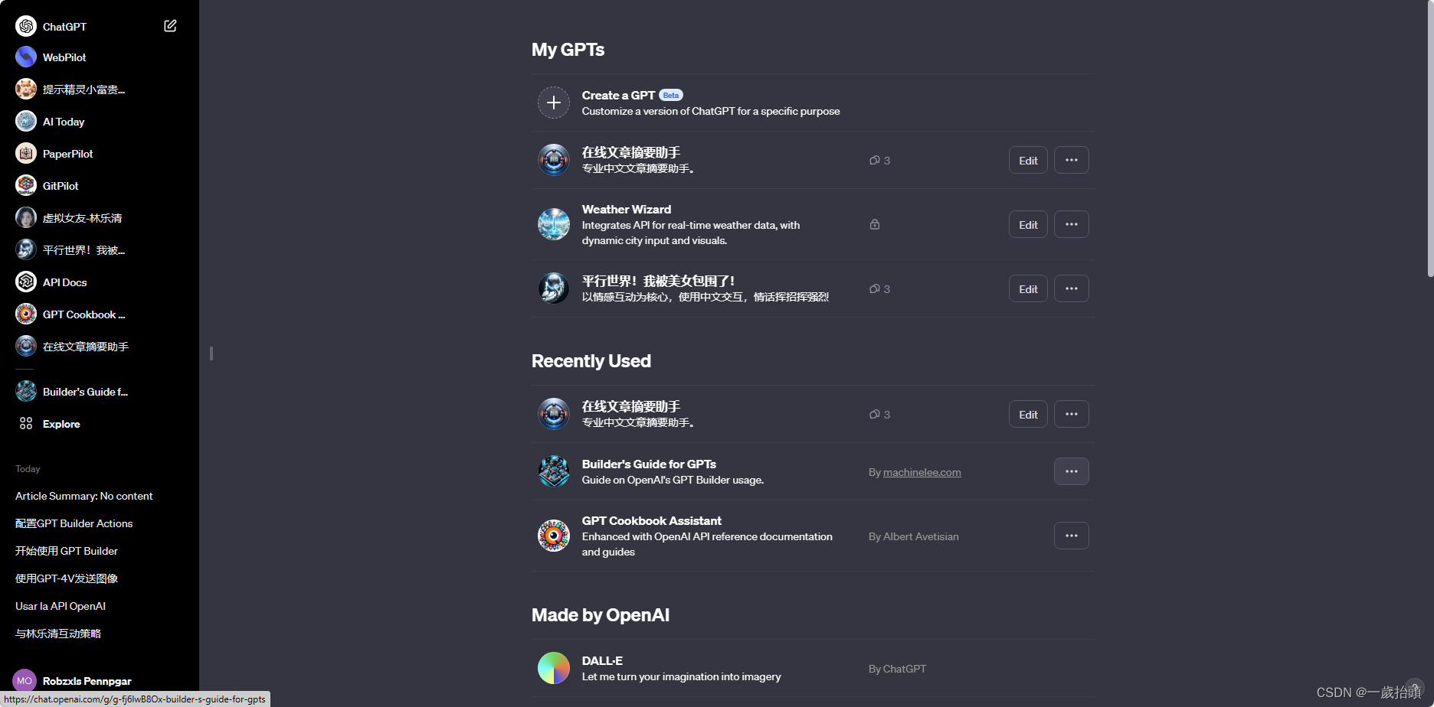Open new chat with the pencil icon
Image resolution: width=1434 pixels, height=707 pixels.
pos(170,26)
